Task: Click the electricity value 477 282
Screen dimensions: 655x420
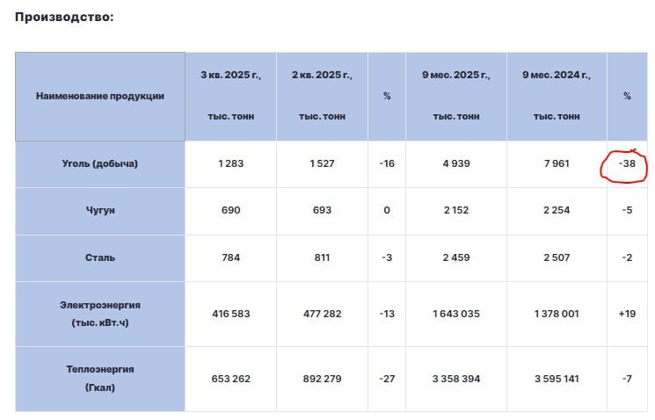Action: coord(322,314)
